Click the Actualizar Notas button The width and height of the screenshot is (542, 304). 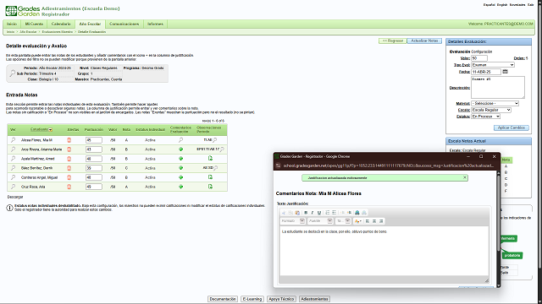pos(424,41)
